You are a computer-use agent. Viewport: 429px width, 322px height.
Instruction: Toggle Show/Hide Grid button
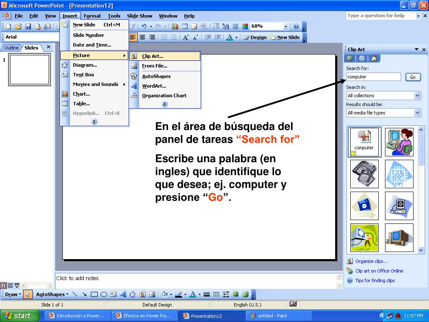point(235,26)
